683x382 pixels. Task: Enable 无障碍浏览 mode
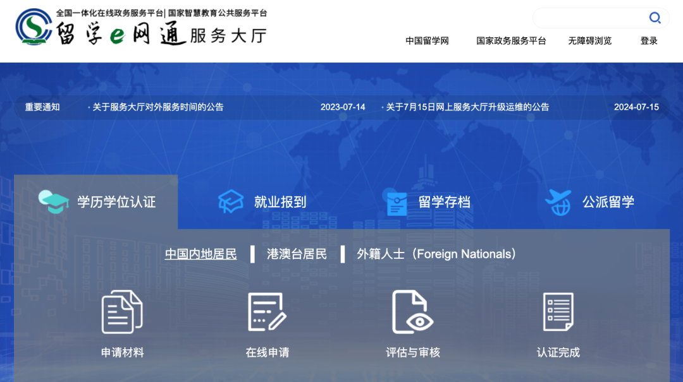click(x=590, y=41)
